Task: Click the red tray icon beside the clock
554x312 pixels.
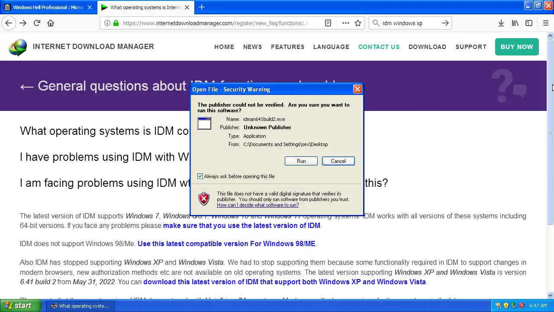Action: point(522,305)
